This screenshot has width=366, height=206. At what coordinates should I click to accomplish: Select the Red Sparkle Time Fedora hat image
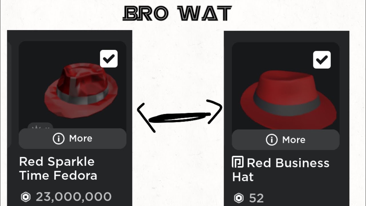tap(81, 90)
